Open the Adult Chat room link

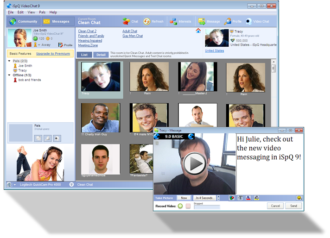click(130, 31)
